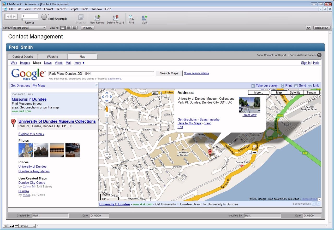Click the record number field

(29, 16)
